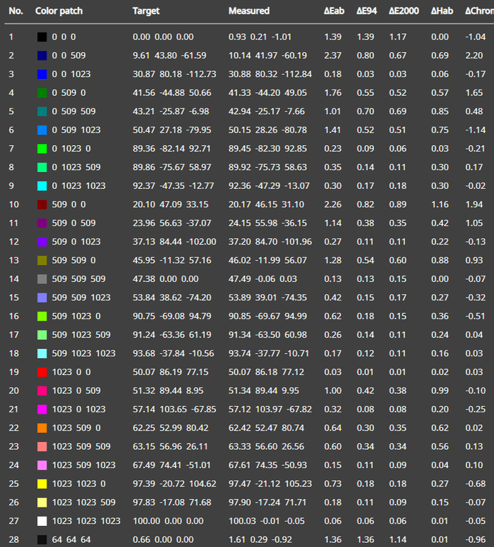
Task: Click the cyan swatch for patch 0 1023 1023
Action: point(42,186)
